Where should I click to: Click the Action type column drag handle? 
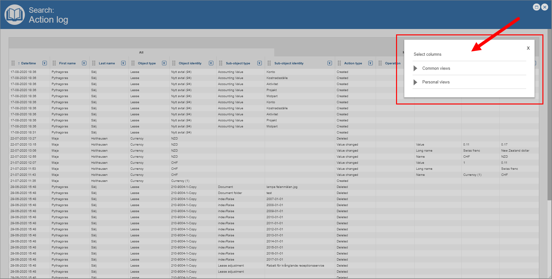point(339,63)
